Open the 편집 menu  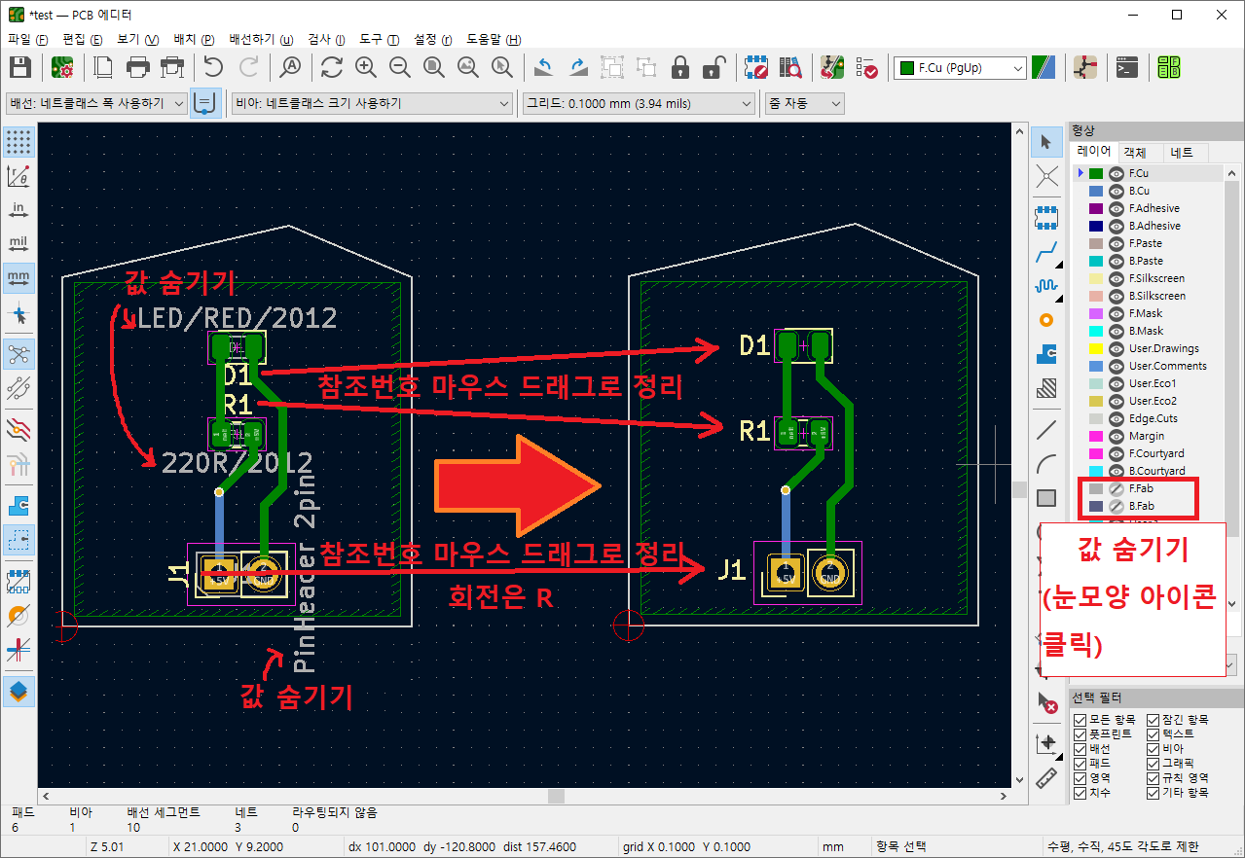tap(82, 40)
